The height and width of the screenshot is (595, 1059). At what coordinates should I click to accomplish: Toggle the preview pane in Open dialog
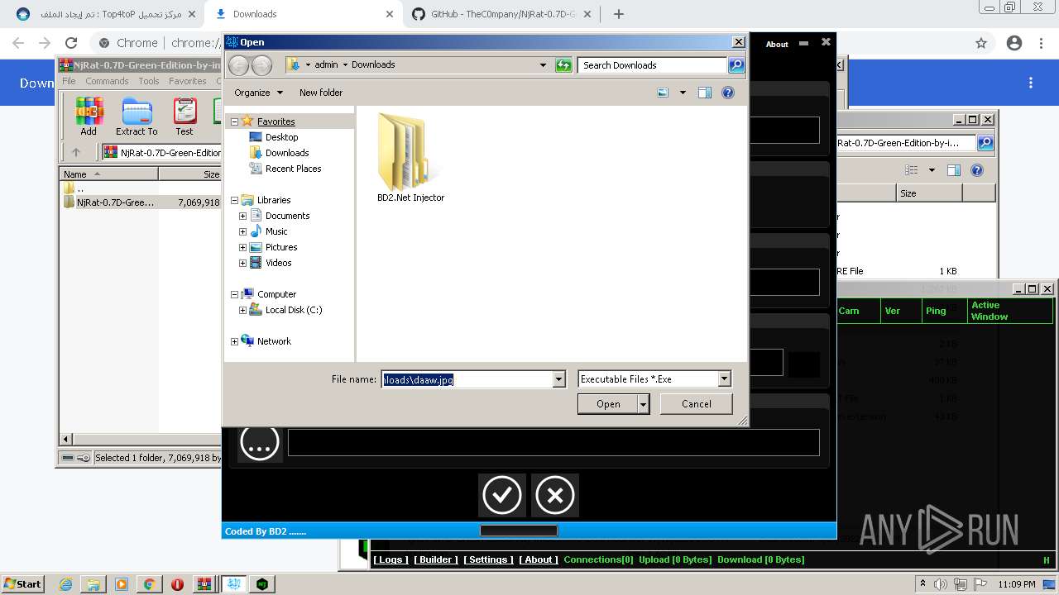705,93
